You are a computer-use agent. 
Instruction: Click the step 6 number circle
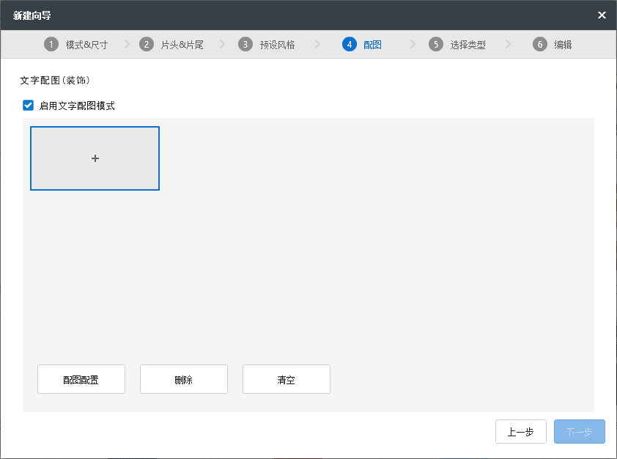point(540,45)
